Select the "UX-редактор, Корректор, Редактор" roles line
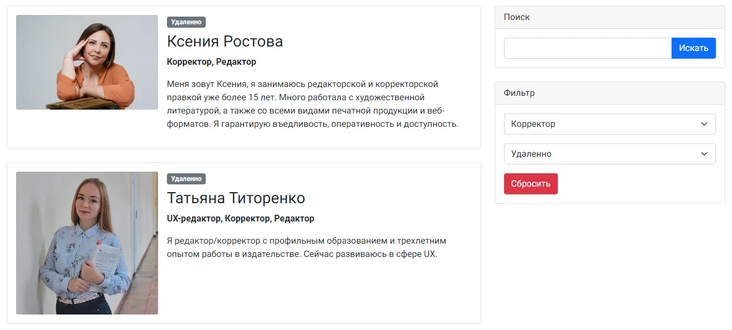Viewport: 732px width, 330px height. [x=240, y=219]
